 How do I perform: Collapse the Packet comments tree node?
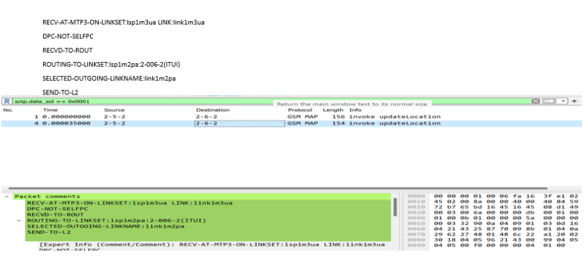coord(7,196)
